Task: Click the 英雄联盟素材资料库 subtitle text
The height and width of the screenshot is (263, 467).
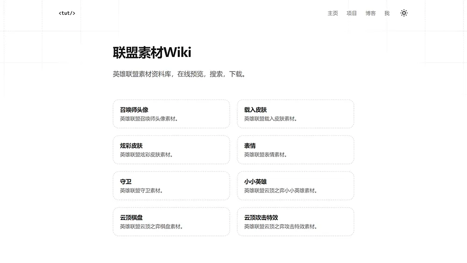Action: [x=179, y=74]
